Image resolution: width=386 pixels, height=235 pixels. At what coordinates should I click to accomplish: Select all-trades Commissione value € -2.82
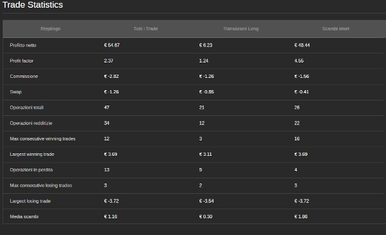point(111,77)
